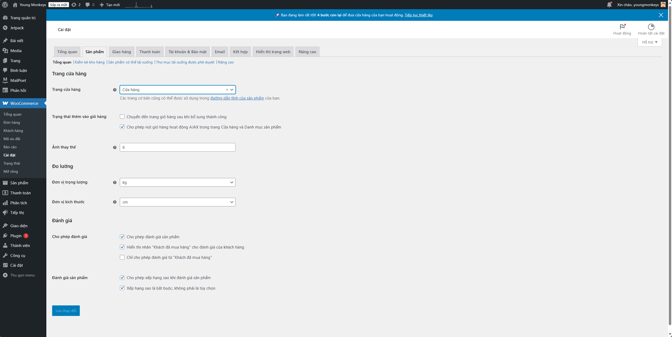Open the Kiểm kê kho hàng sub-link
Image resolution: width=672 pixels, height=337 pixels.
90,62
